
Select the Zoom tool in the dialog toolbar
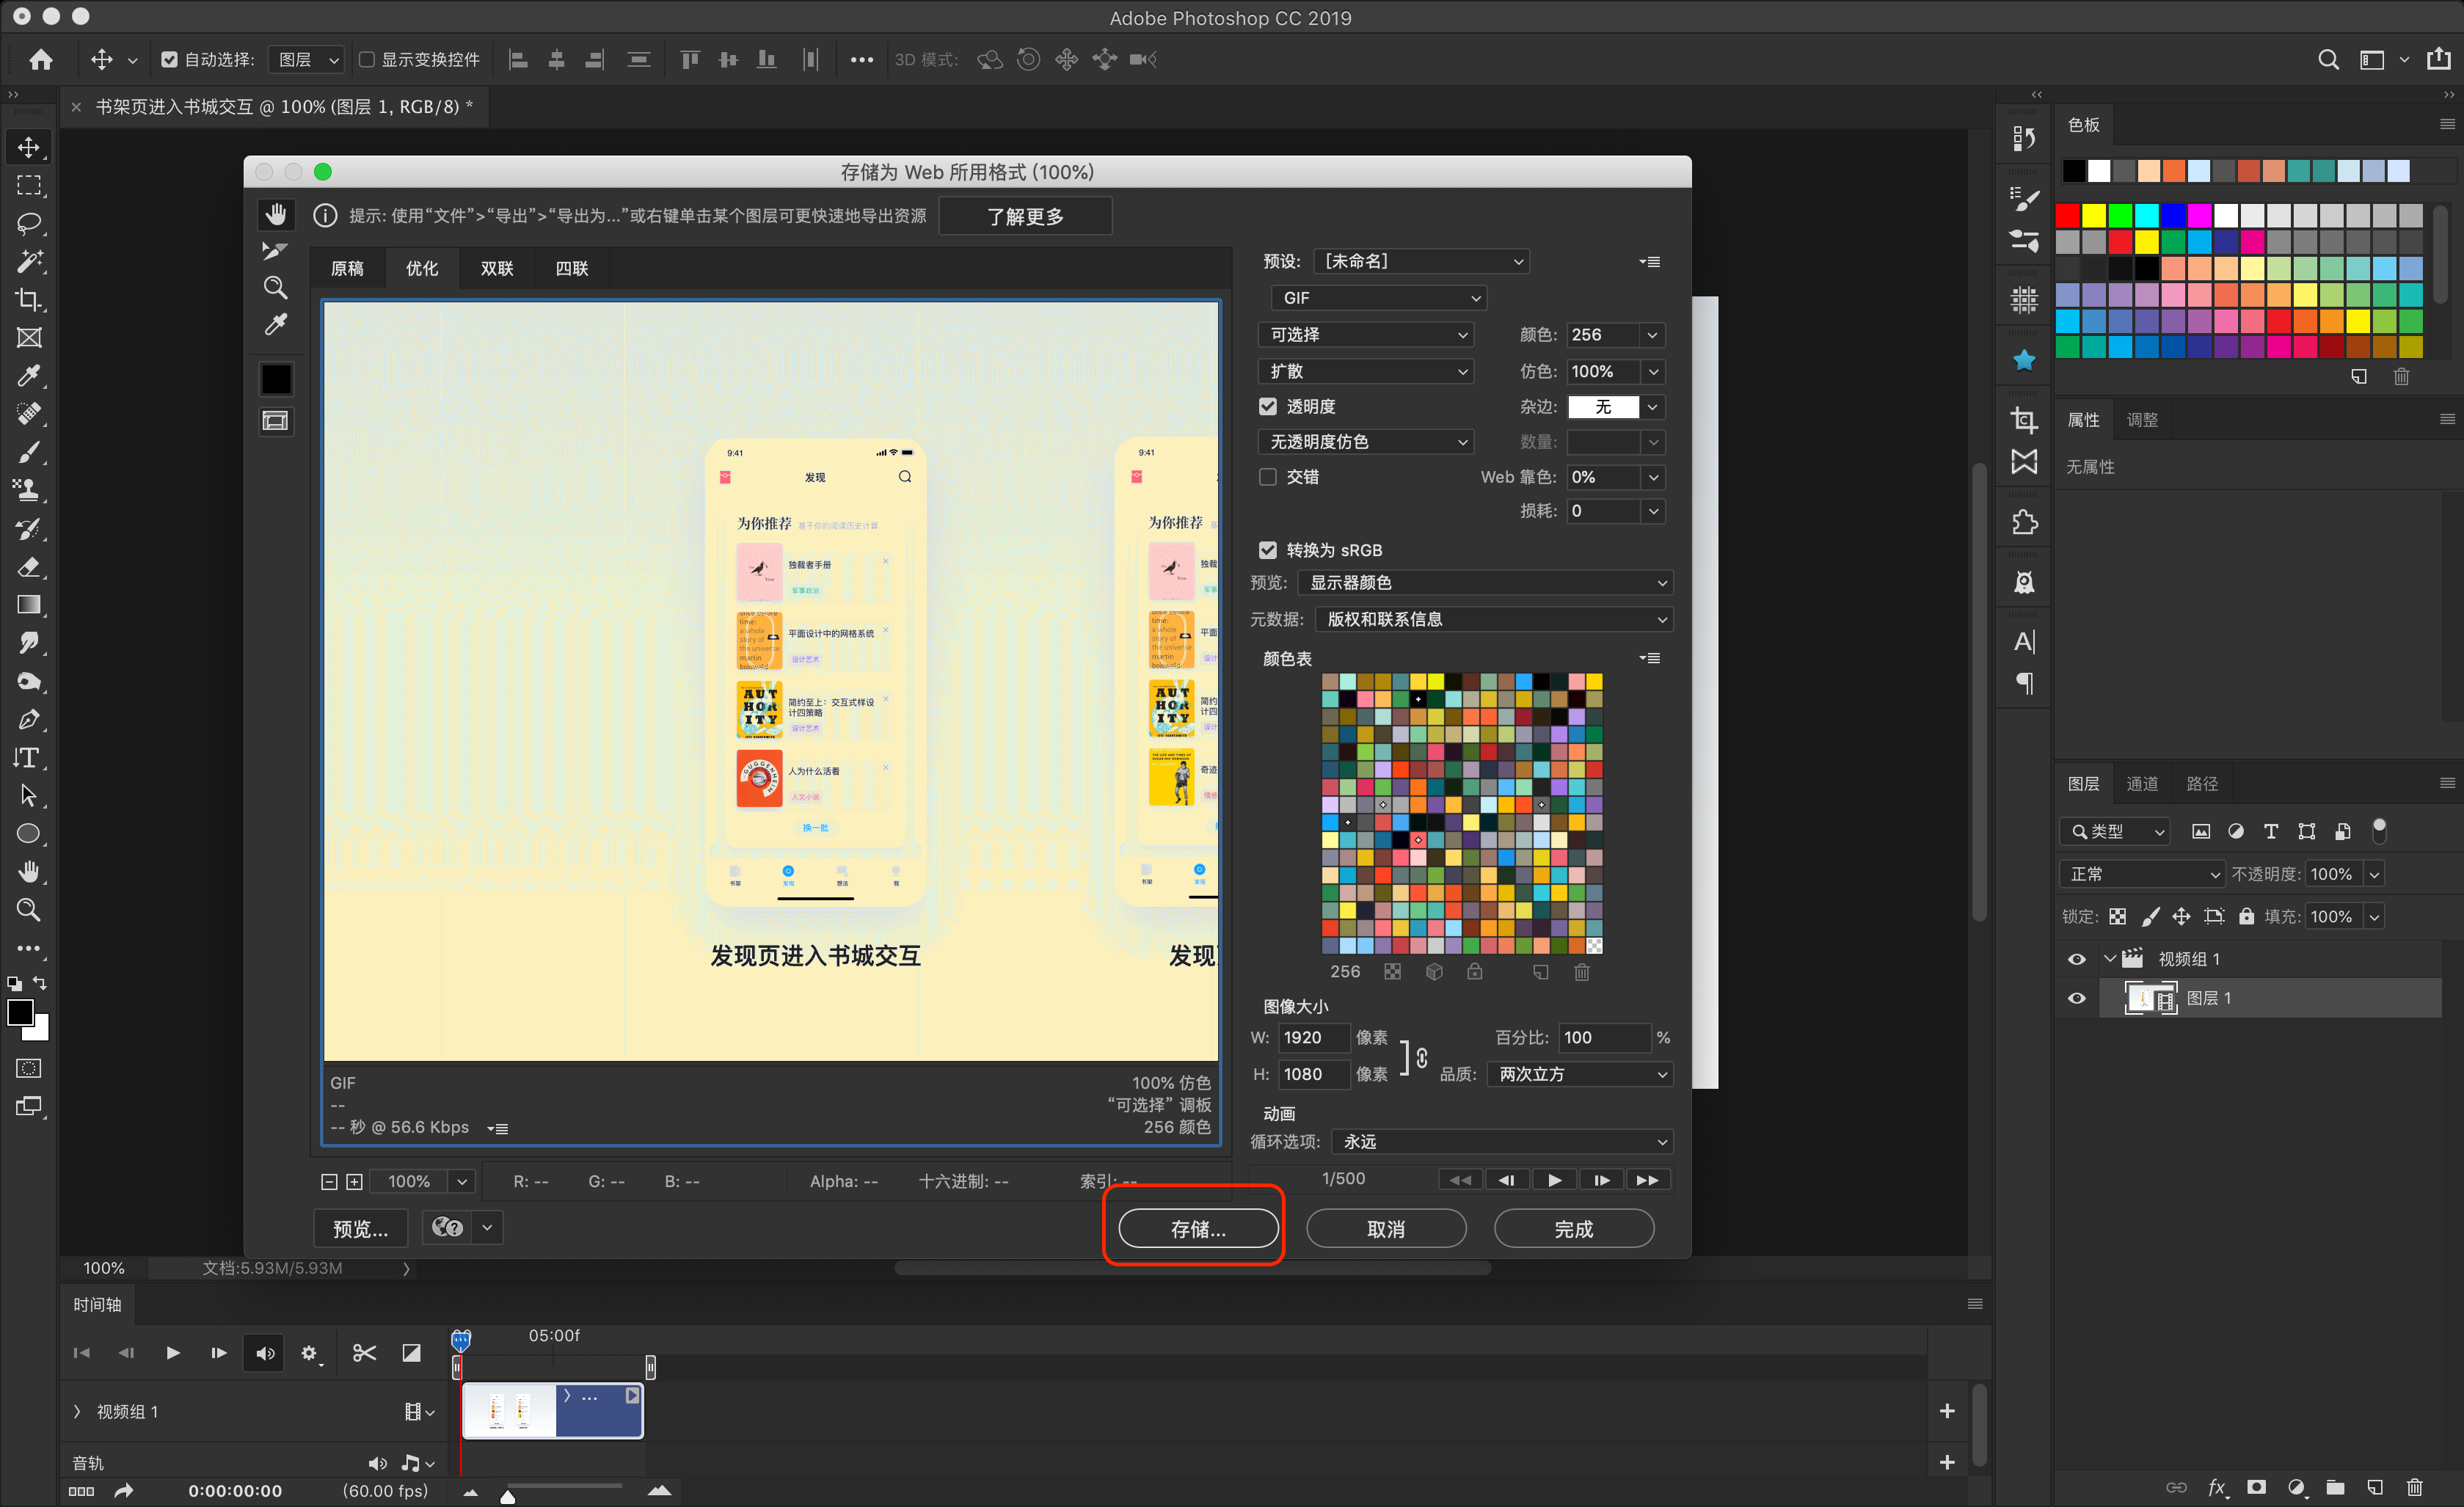click(x=275, y=288)
